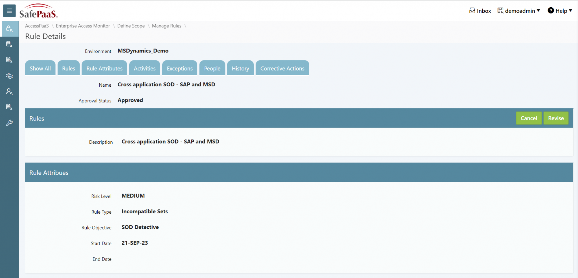This screenshot has height=278, width=578.
Task: Select the wrench tools sidebar icon
Action: [9, 123]
